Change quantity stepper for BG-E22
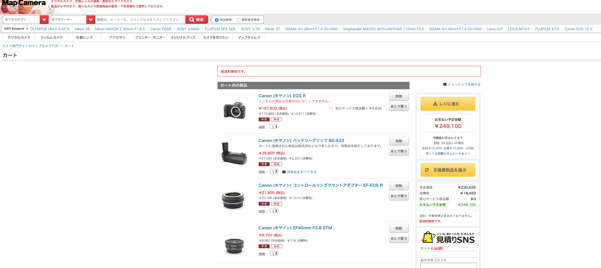Image resolution: width=601 pixels, height=268 pixels. pos(274,171)
